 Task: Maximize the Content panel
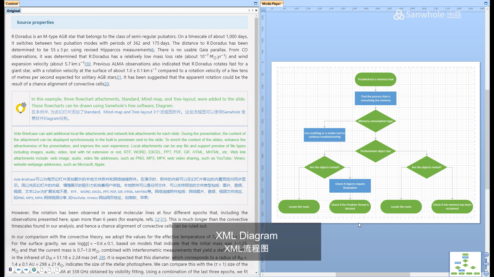coord(255,3)
